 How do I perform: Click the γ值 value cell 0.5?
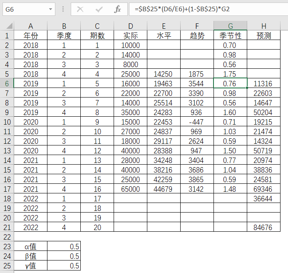64,265
